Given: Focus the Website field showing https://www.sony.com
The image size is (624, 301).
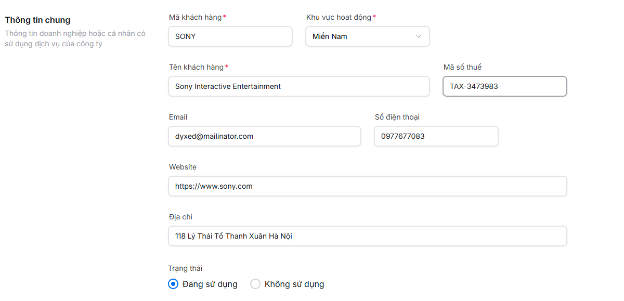Looking at the screenshot, I should (367, 186).
